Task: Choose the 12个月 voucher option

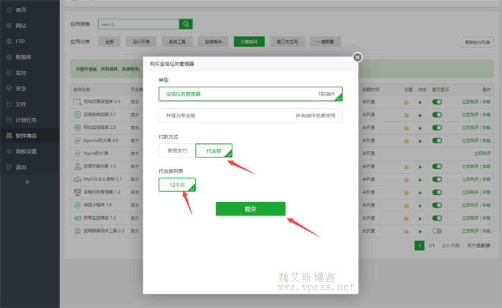Action: [177, 185]
